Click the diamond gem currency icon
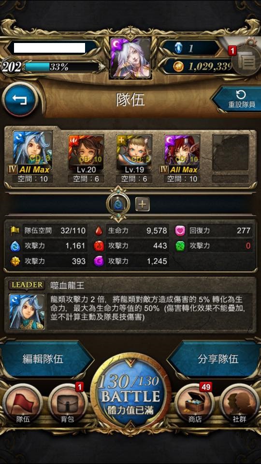261x464 pixels. [x=178, y=48]
